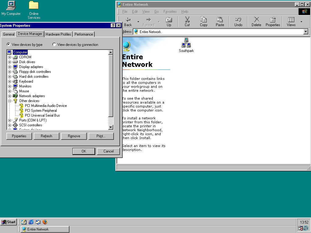Select the Southpark workgroup icon
311x233 pixels.
pos(186,45)
